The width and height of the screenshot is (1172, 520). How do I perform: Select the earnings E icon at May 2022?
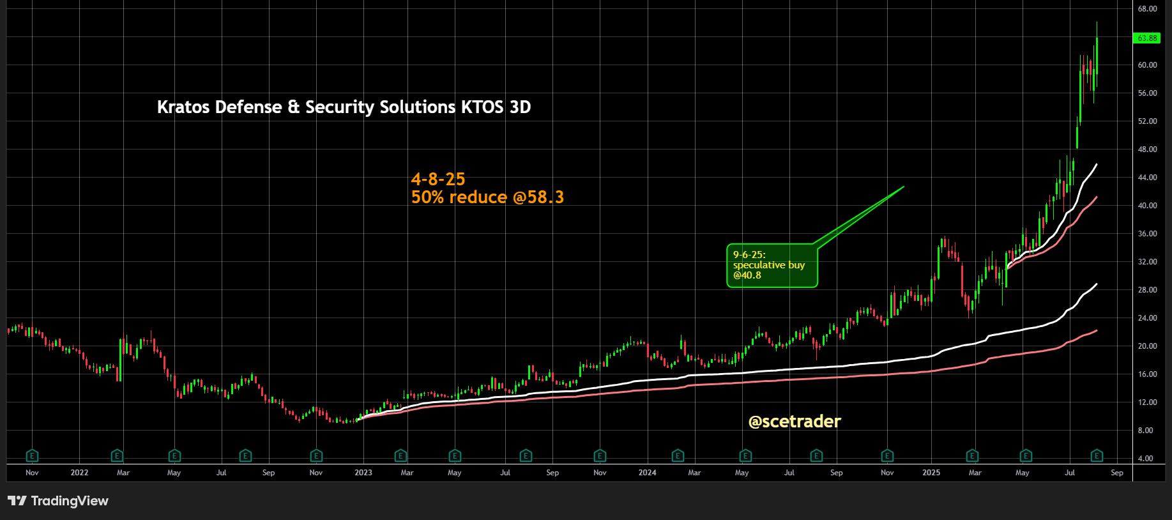click(174, 455)
